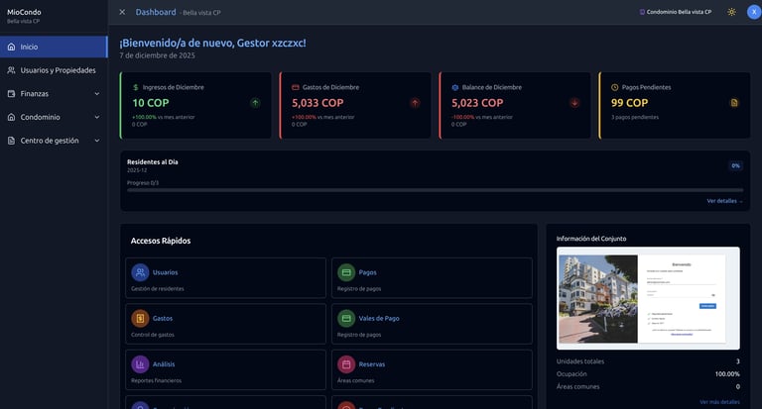Screen dimensions: 762x409
Task: Click the blue Usuarios quick-access icon
Action: click(x=140, y=272)
